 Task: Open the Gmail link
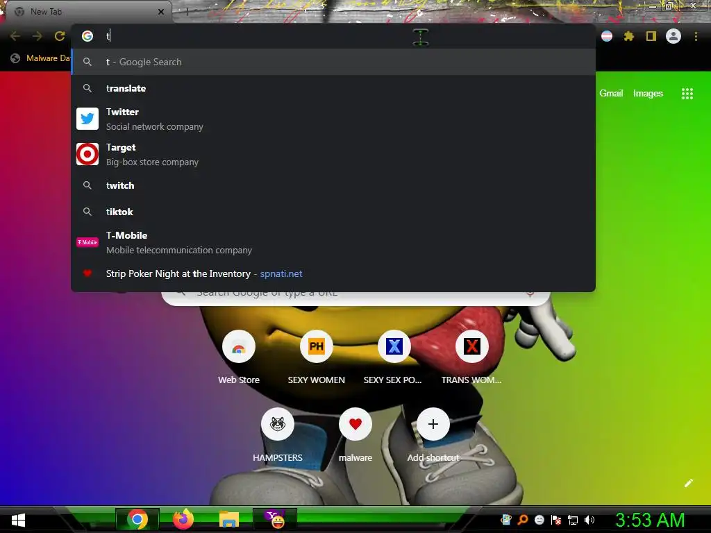[x=611, y=94]
